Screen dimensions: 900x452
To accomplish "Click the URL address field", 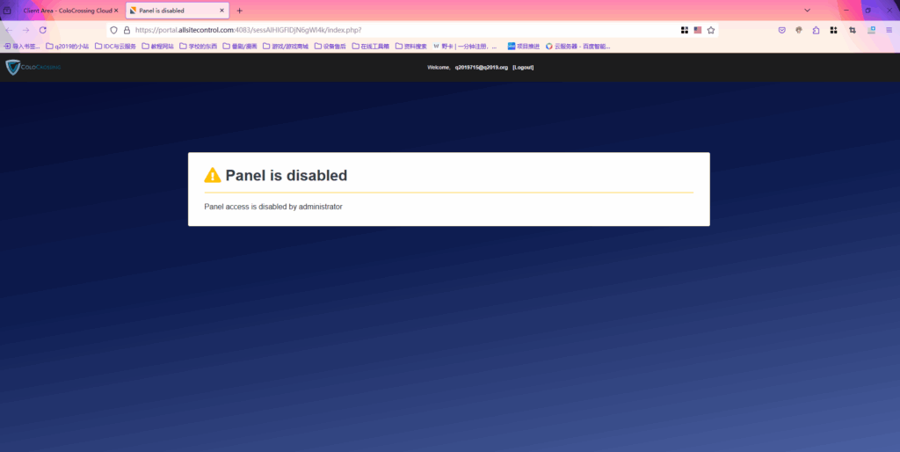I will click(x=396, y=30).
